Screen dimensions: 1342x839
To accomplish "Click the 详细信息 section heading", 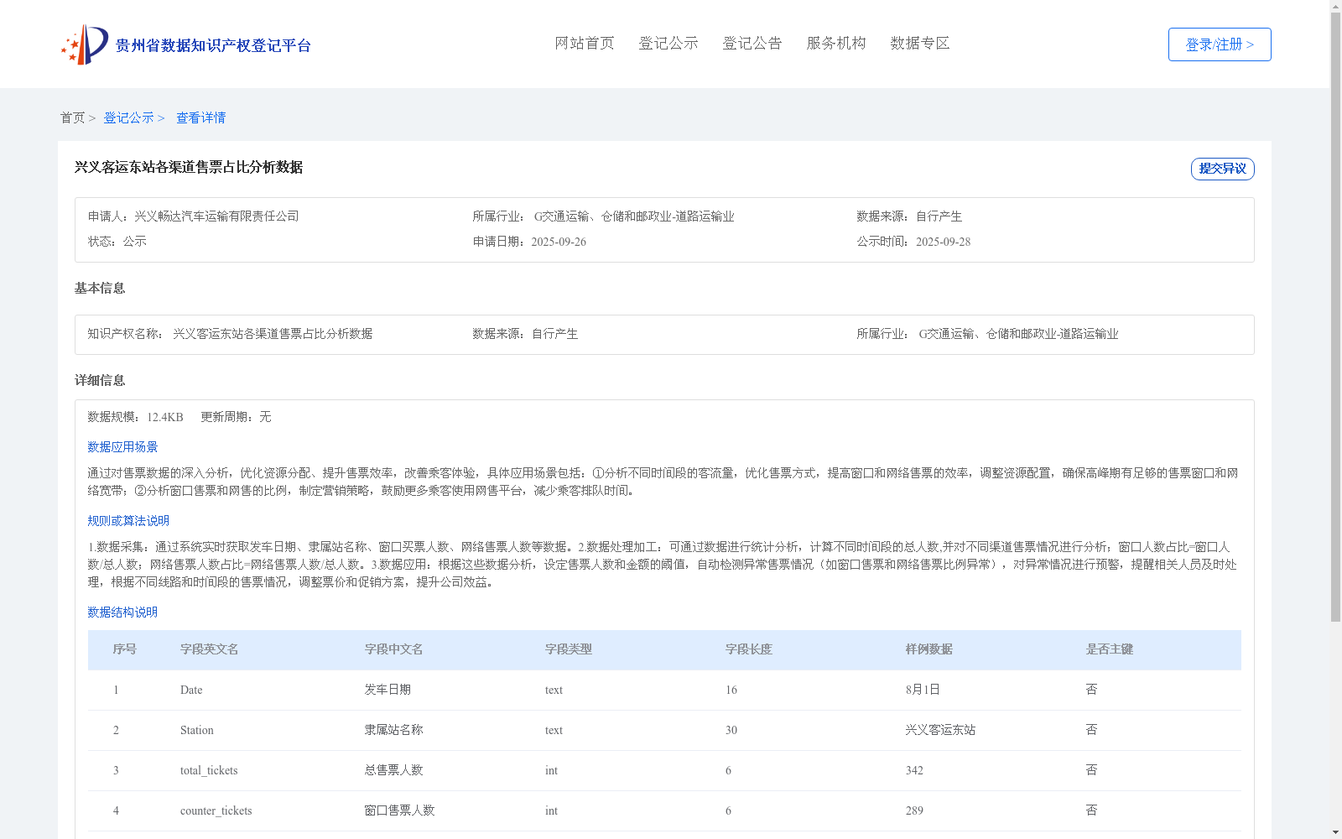I will pyautogui.click(x=100, y=381).
